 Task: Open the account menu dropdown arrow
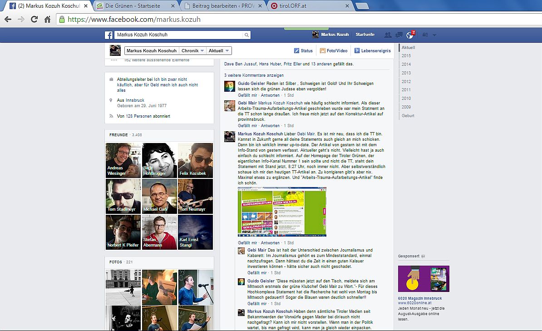(434, 35)
